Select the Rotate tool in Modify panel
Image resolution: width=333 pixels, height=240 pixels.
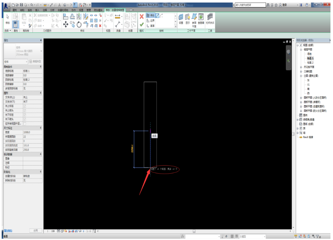click(79, 24)
